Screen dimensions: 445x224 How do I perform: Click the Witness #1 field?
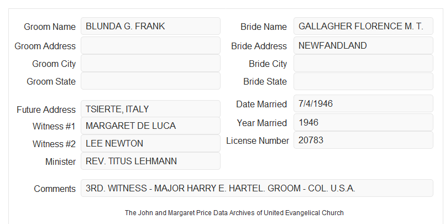[150, 126]
